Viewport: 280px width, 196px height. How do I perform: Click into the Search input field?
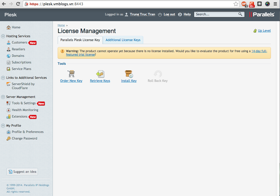click(216, 14)
